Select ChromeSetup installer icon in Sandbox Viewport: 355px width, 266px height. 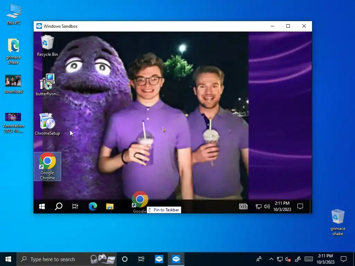(47, 124)
